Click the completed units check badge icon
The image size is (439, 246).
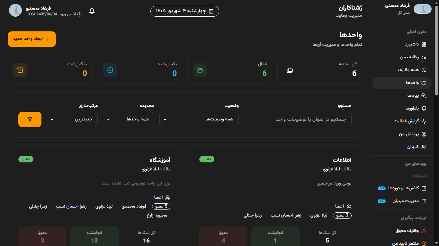110,70
